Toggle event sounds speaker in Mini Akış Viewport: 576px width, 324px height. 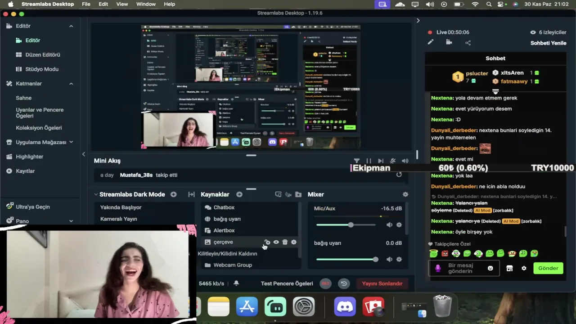coord(405,161)
